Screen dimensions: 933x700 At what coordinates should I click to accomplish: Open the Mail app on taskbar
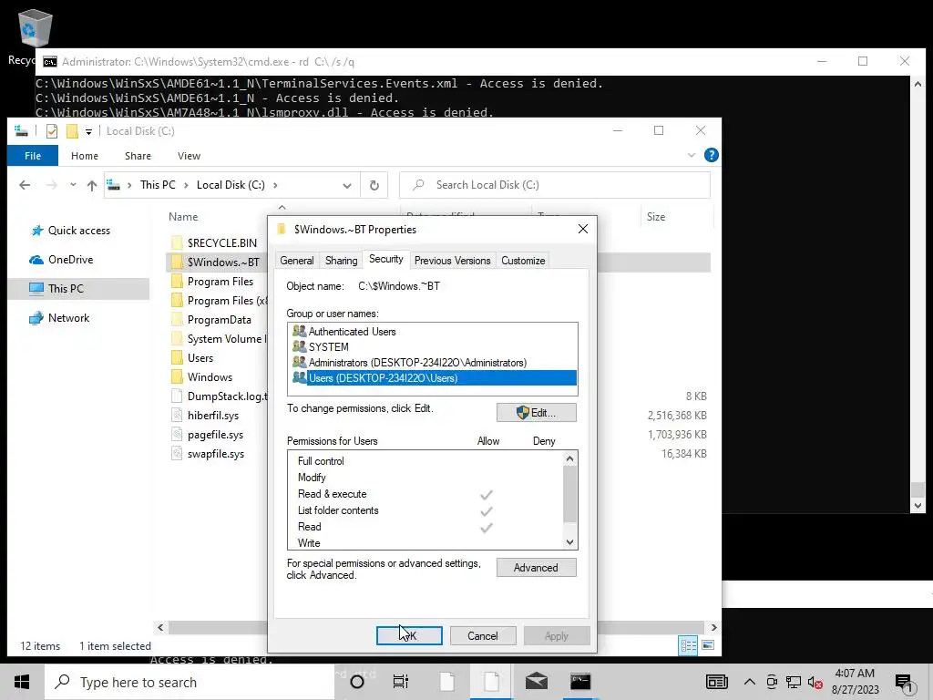[536, 682]
